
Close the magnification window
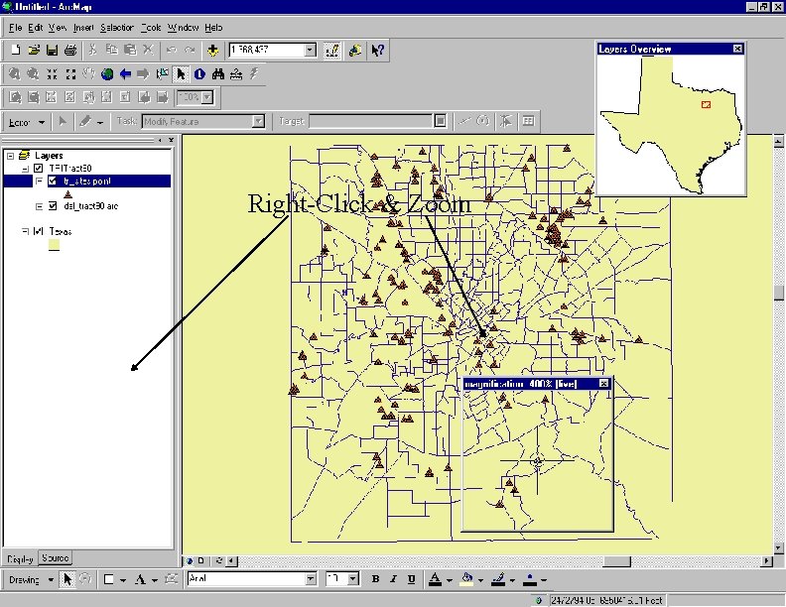pos(604,384)
